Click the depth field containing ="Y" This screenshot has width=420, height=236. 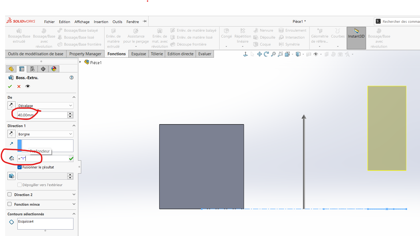click(43, 158)
